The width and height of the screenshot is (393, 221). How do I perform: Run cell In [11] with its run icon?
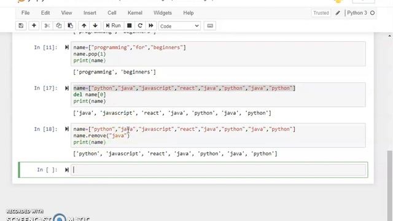click(x=67, y=47)
